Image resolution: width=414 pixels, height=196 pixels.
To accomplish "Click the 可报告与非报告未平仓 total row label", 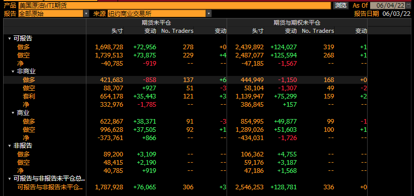I will 50,187.
